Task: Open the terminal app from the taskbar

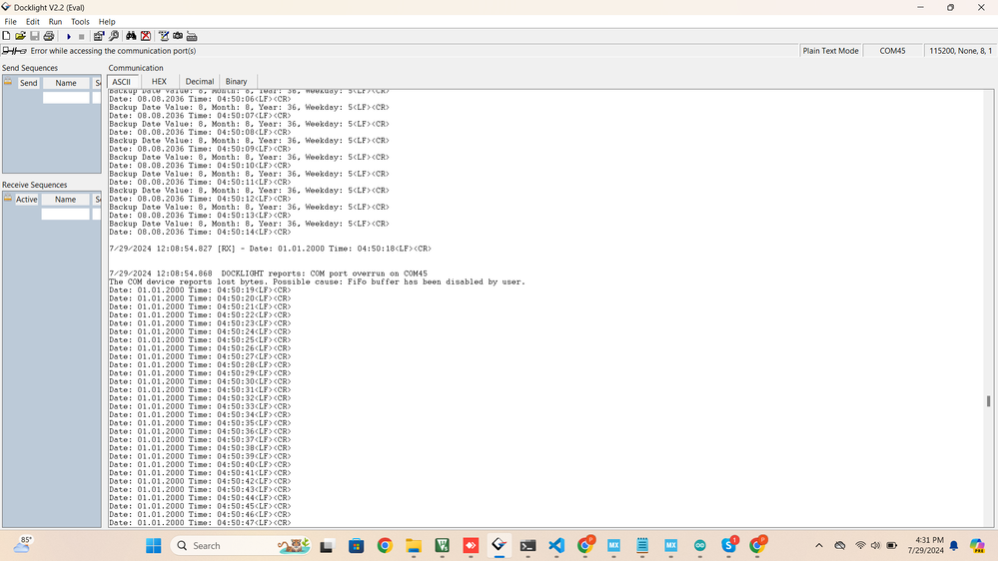Action: 527,546
